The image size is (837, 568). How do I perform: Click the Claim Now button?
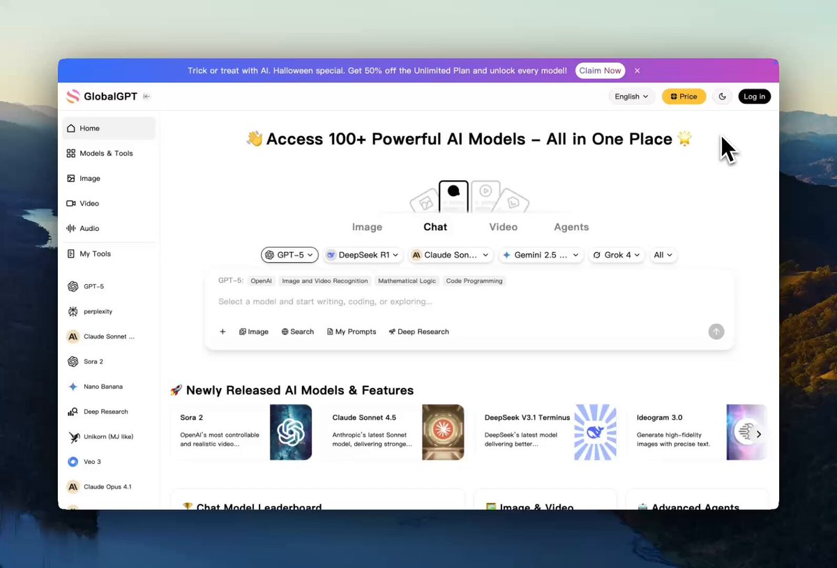(600, 70)
